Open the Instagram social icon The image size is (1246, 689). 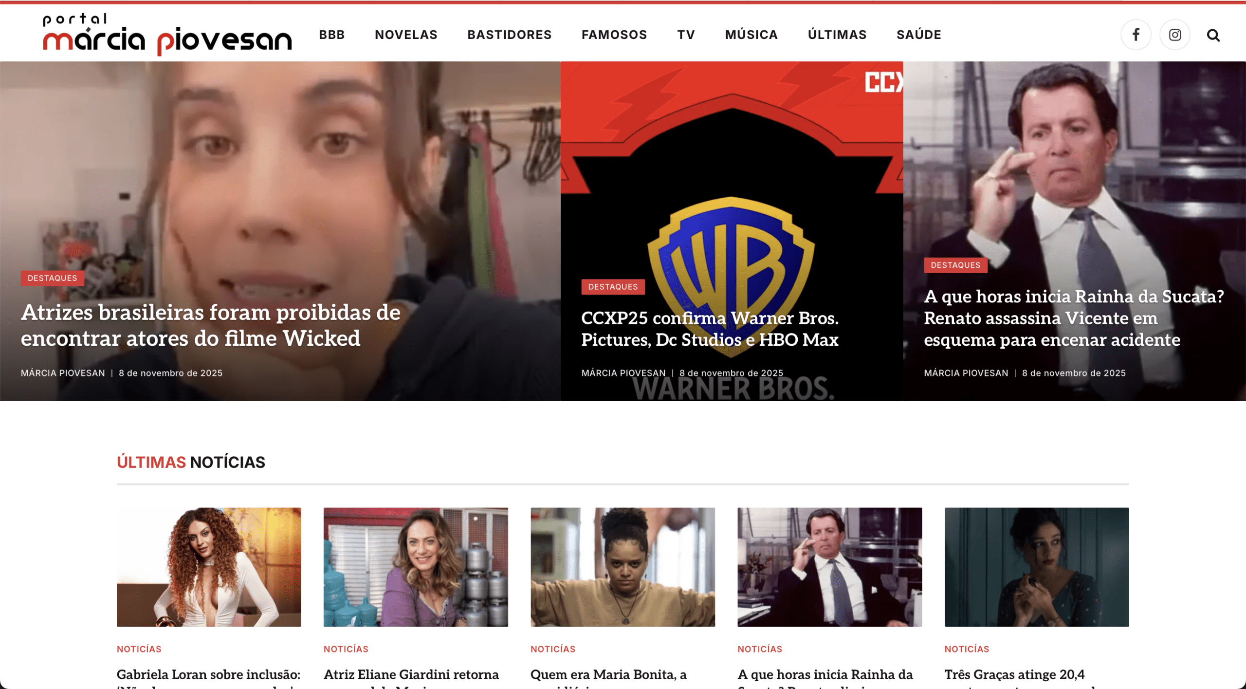coord(1174,35)
